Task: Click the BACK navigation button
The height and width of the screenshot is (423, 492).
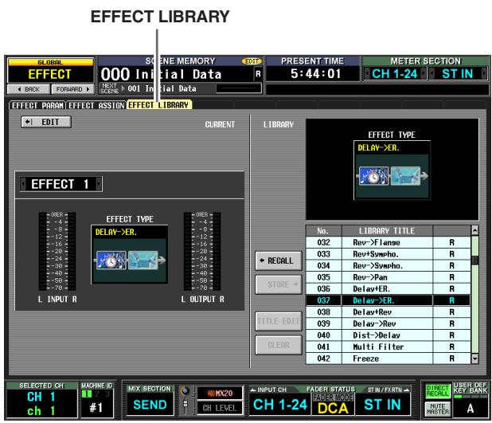Action: click(29, 89)
